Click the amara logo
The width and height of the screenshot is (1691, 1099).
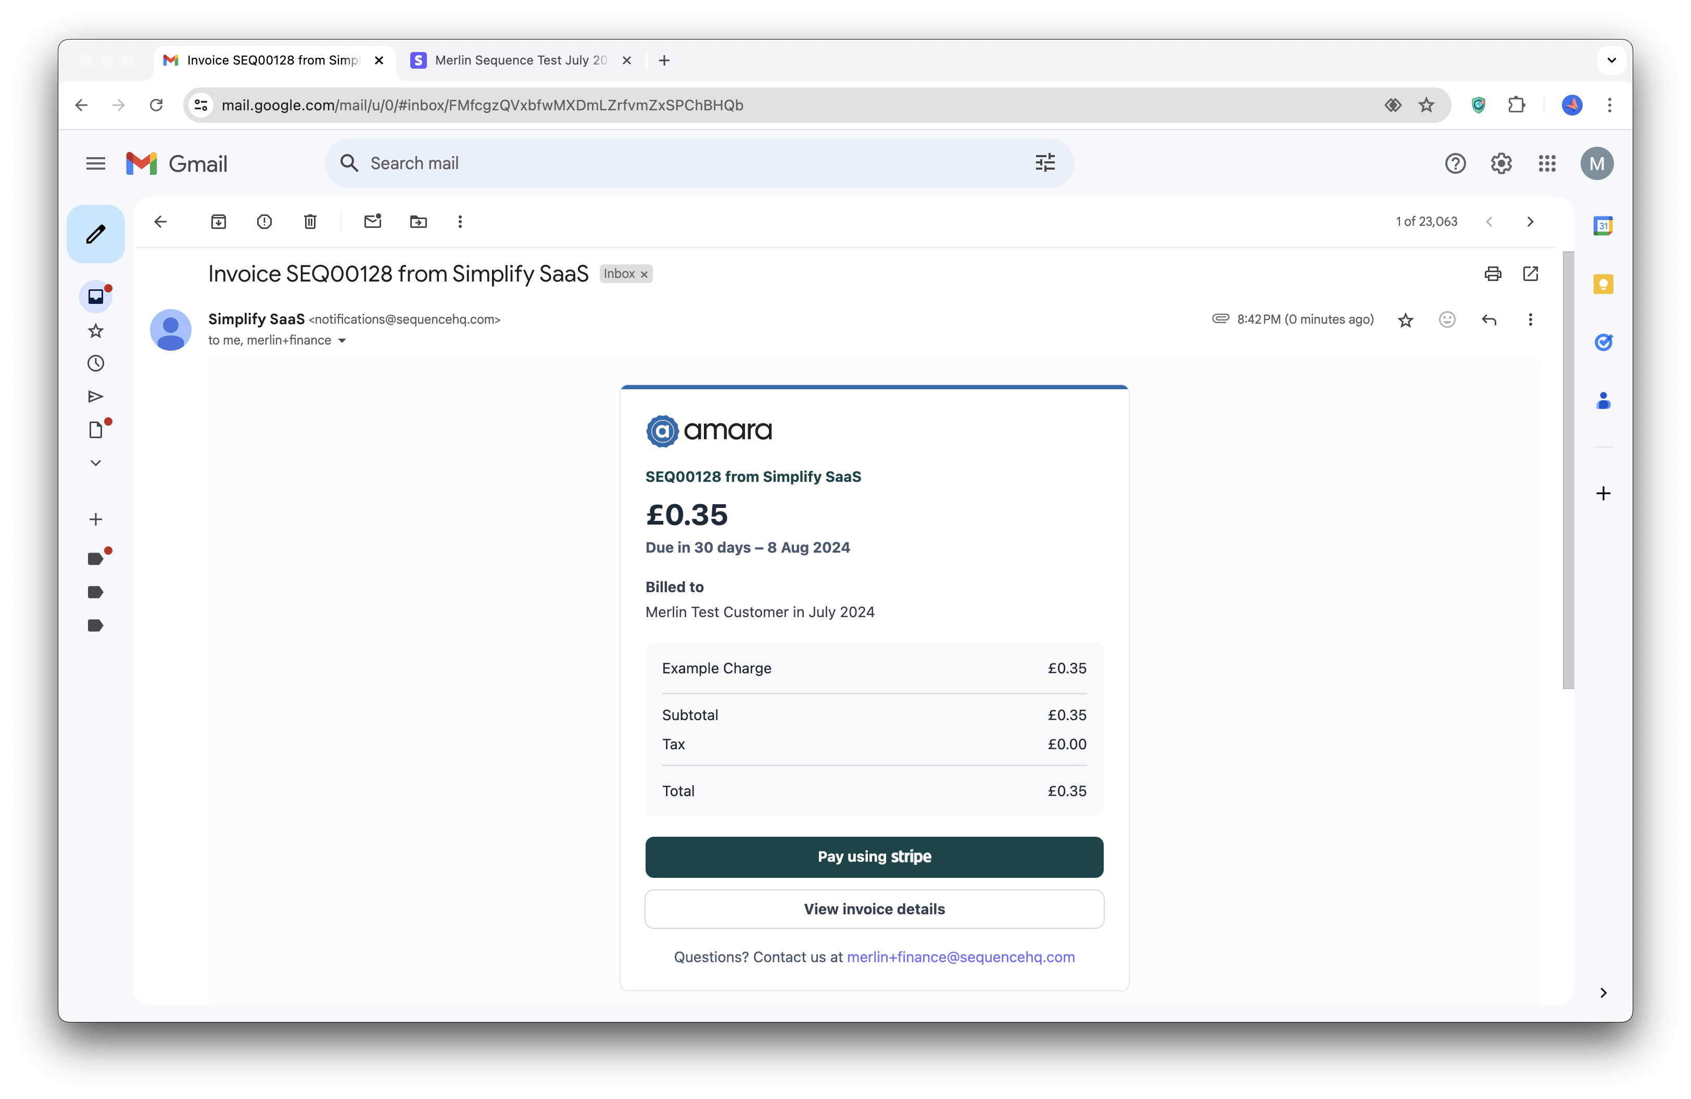(x=709, y=431)
